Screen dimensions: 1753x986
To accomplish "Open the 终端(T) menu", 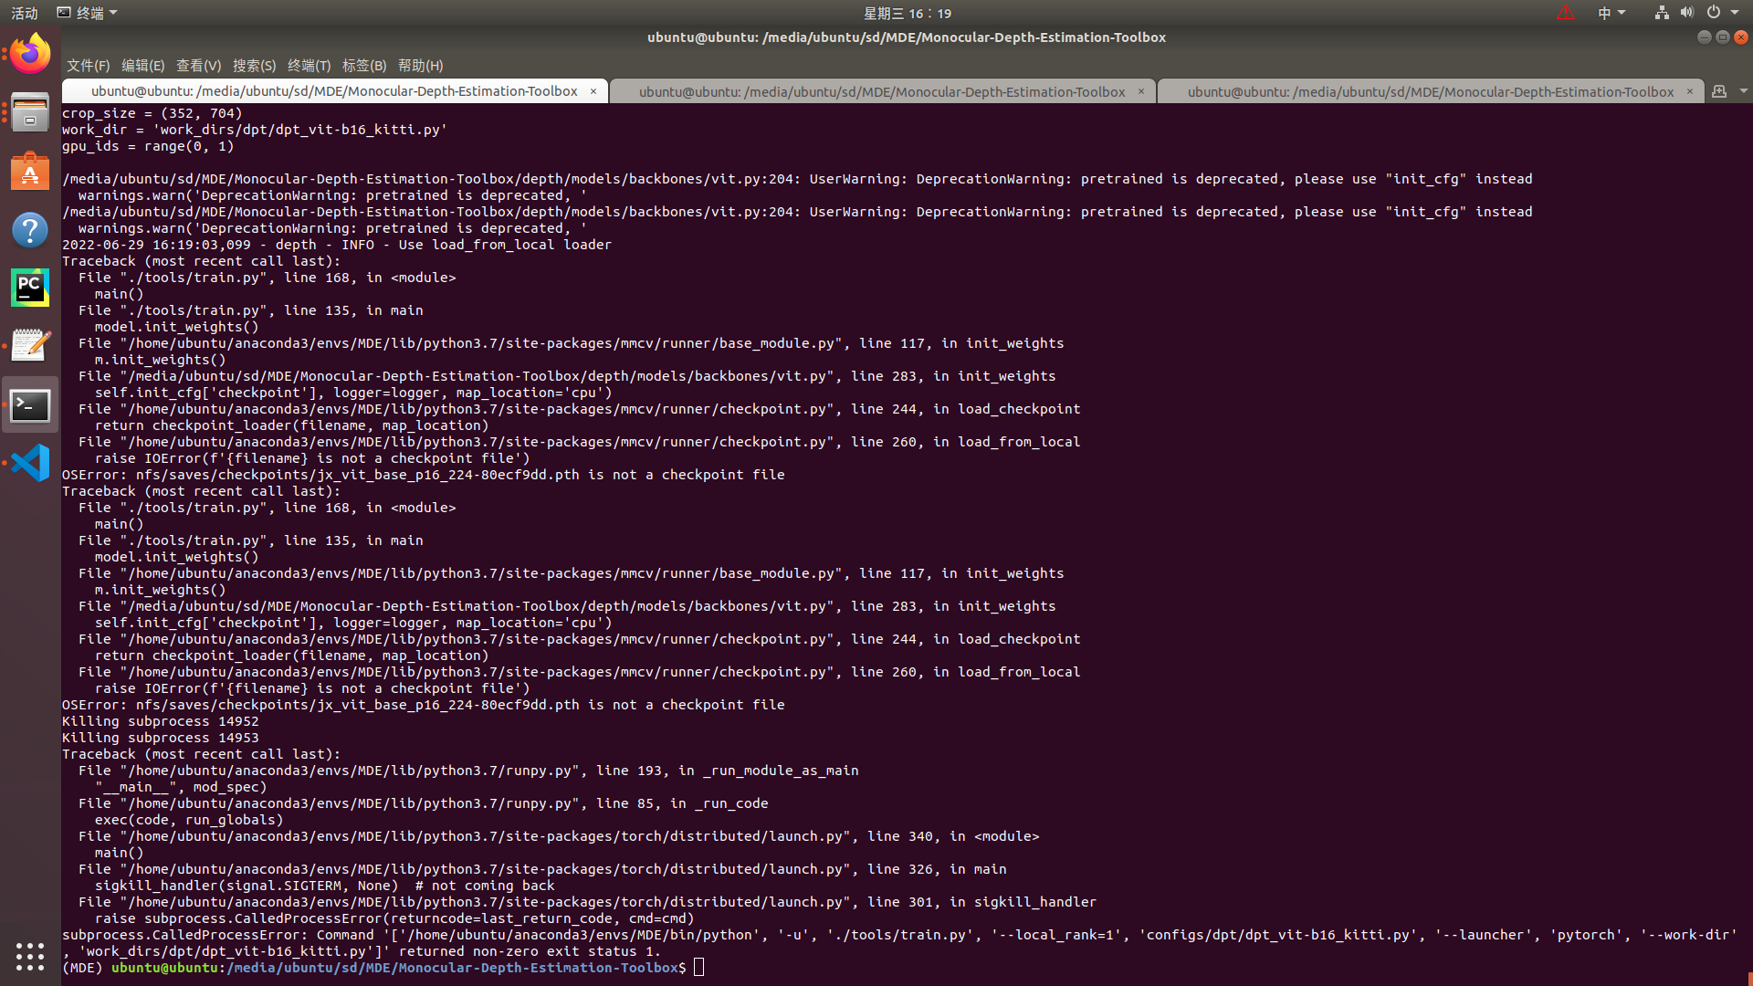I will tap(308, 66).
